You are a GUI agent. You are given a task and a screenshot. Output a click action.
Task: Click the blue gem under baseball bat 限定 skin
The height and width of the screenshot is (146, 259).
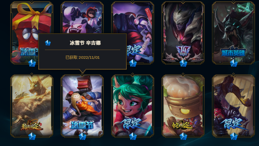[x=133, y=63]
